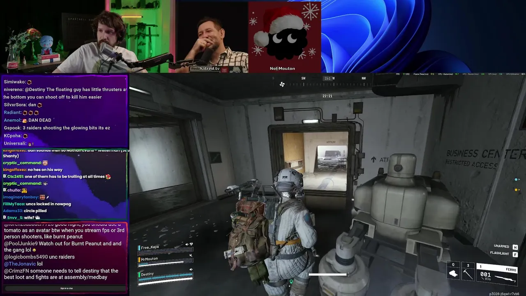
Task: Click @TheJonavic mention in YouTube chat
Action: click(20, 264)
